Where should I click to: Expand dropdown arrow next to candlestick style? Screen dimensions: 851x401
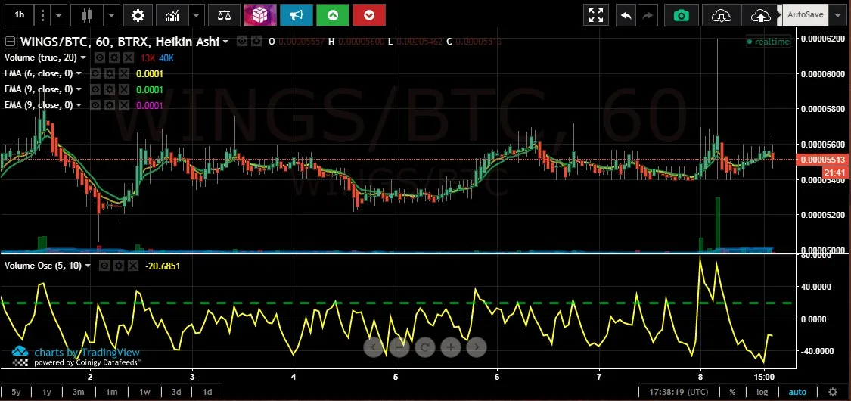pyautogui.click(x=111, y=15)
